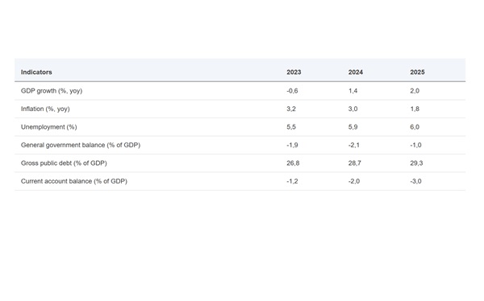Click the public debt 2025 value 29,3
Image resolution: width=484 pixels, height=301 pixels.
[416, 163]
